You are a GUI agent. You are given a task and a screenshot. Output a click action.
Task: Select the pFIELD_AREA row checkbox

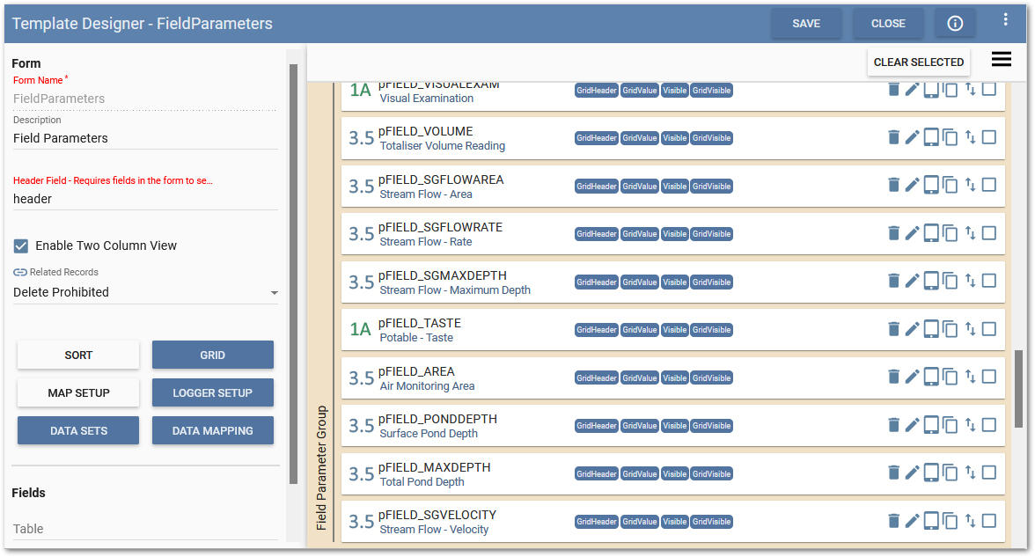pyautogui.click(x=989, y=377)
